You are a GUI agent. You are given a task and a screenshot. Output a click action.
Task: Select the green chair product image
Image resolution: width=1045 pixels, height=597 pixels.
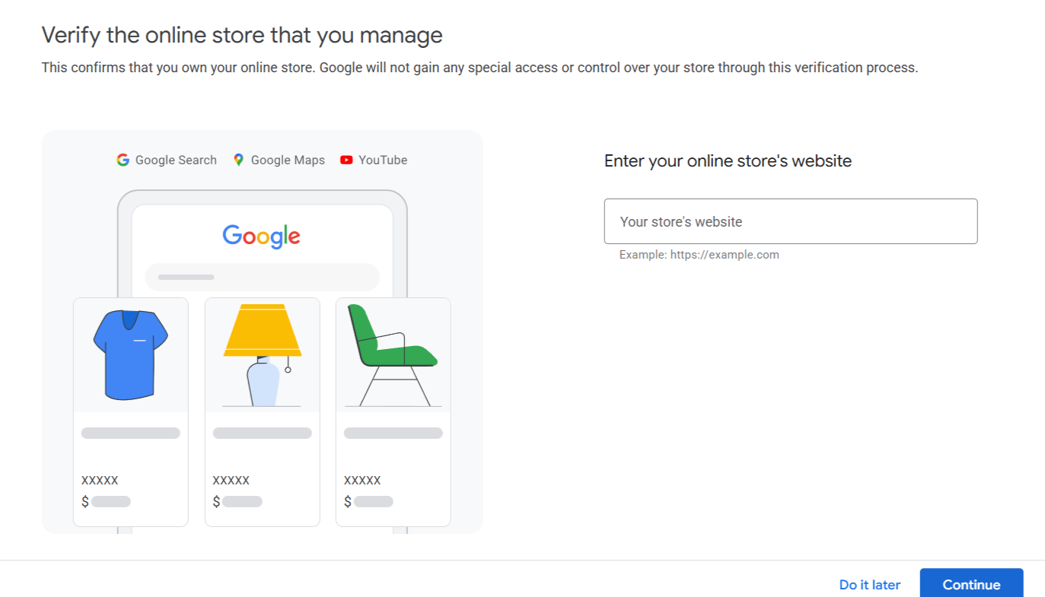(393, 355)
